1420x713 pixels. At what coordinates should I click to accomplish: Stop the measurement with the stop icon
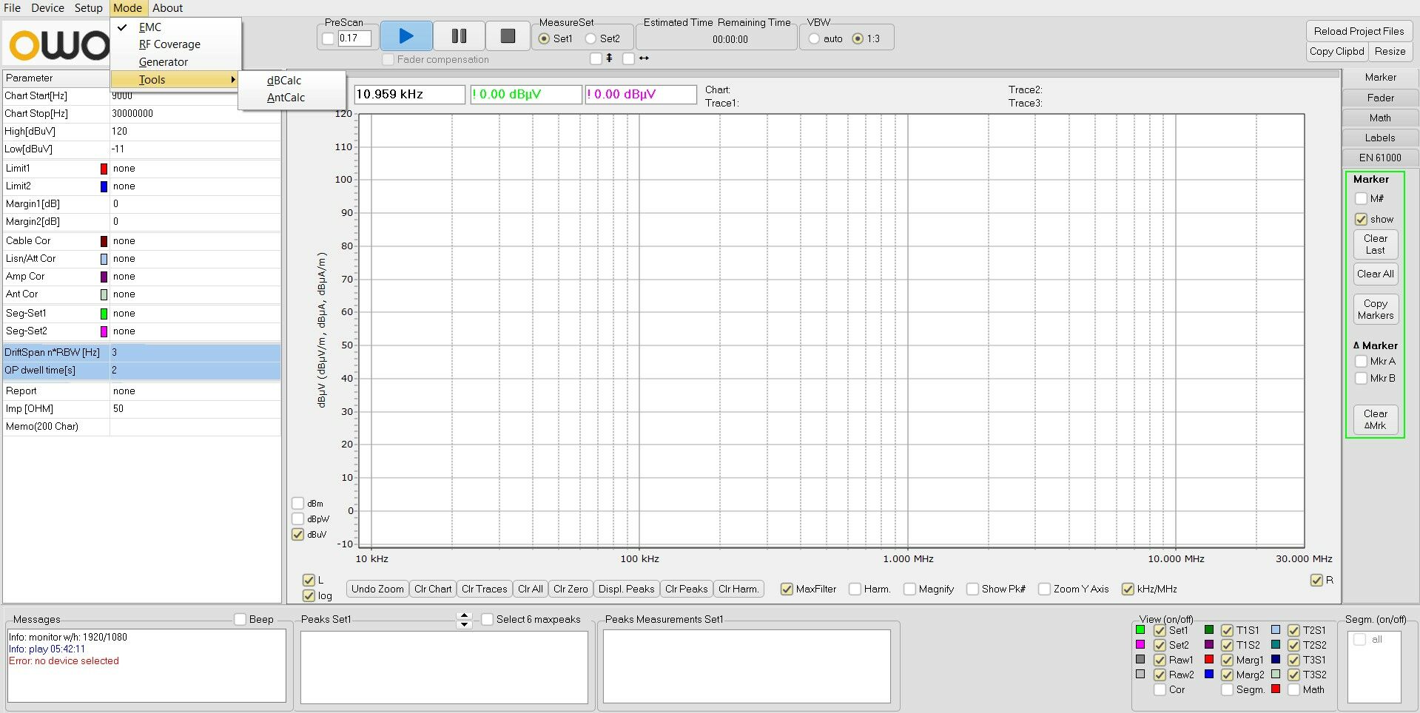508,35
